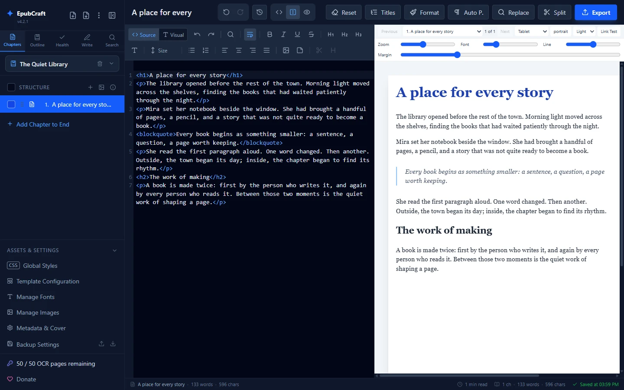Screen dimensions: 624x390
Task: Insert a bulleted list
Action: (x=192, y=50)
